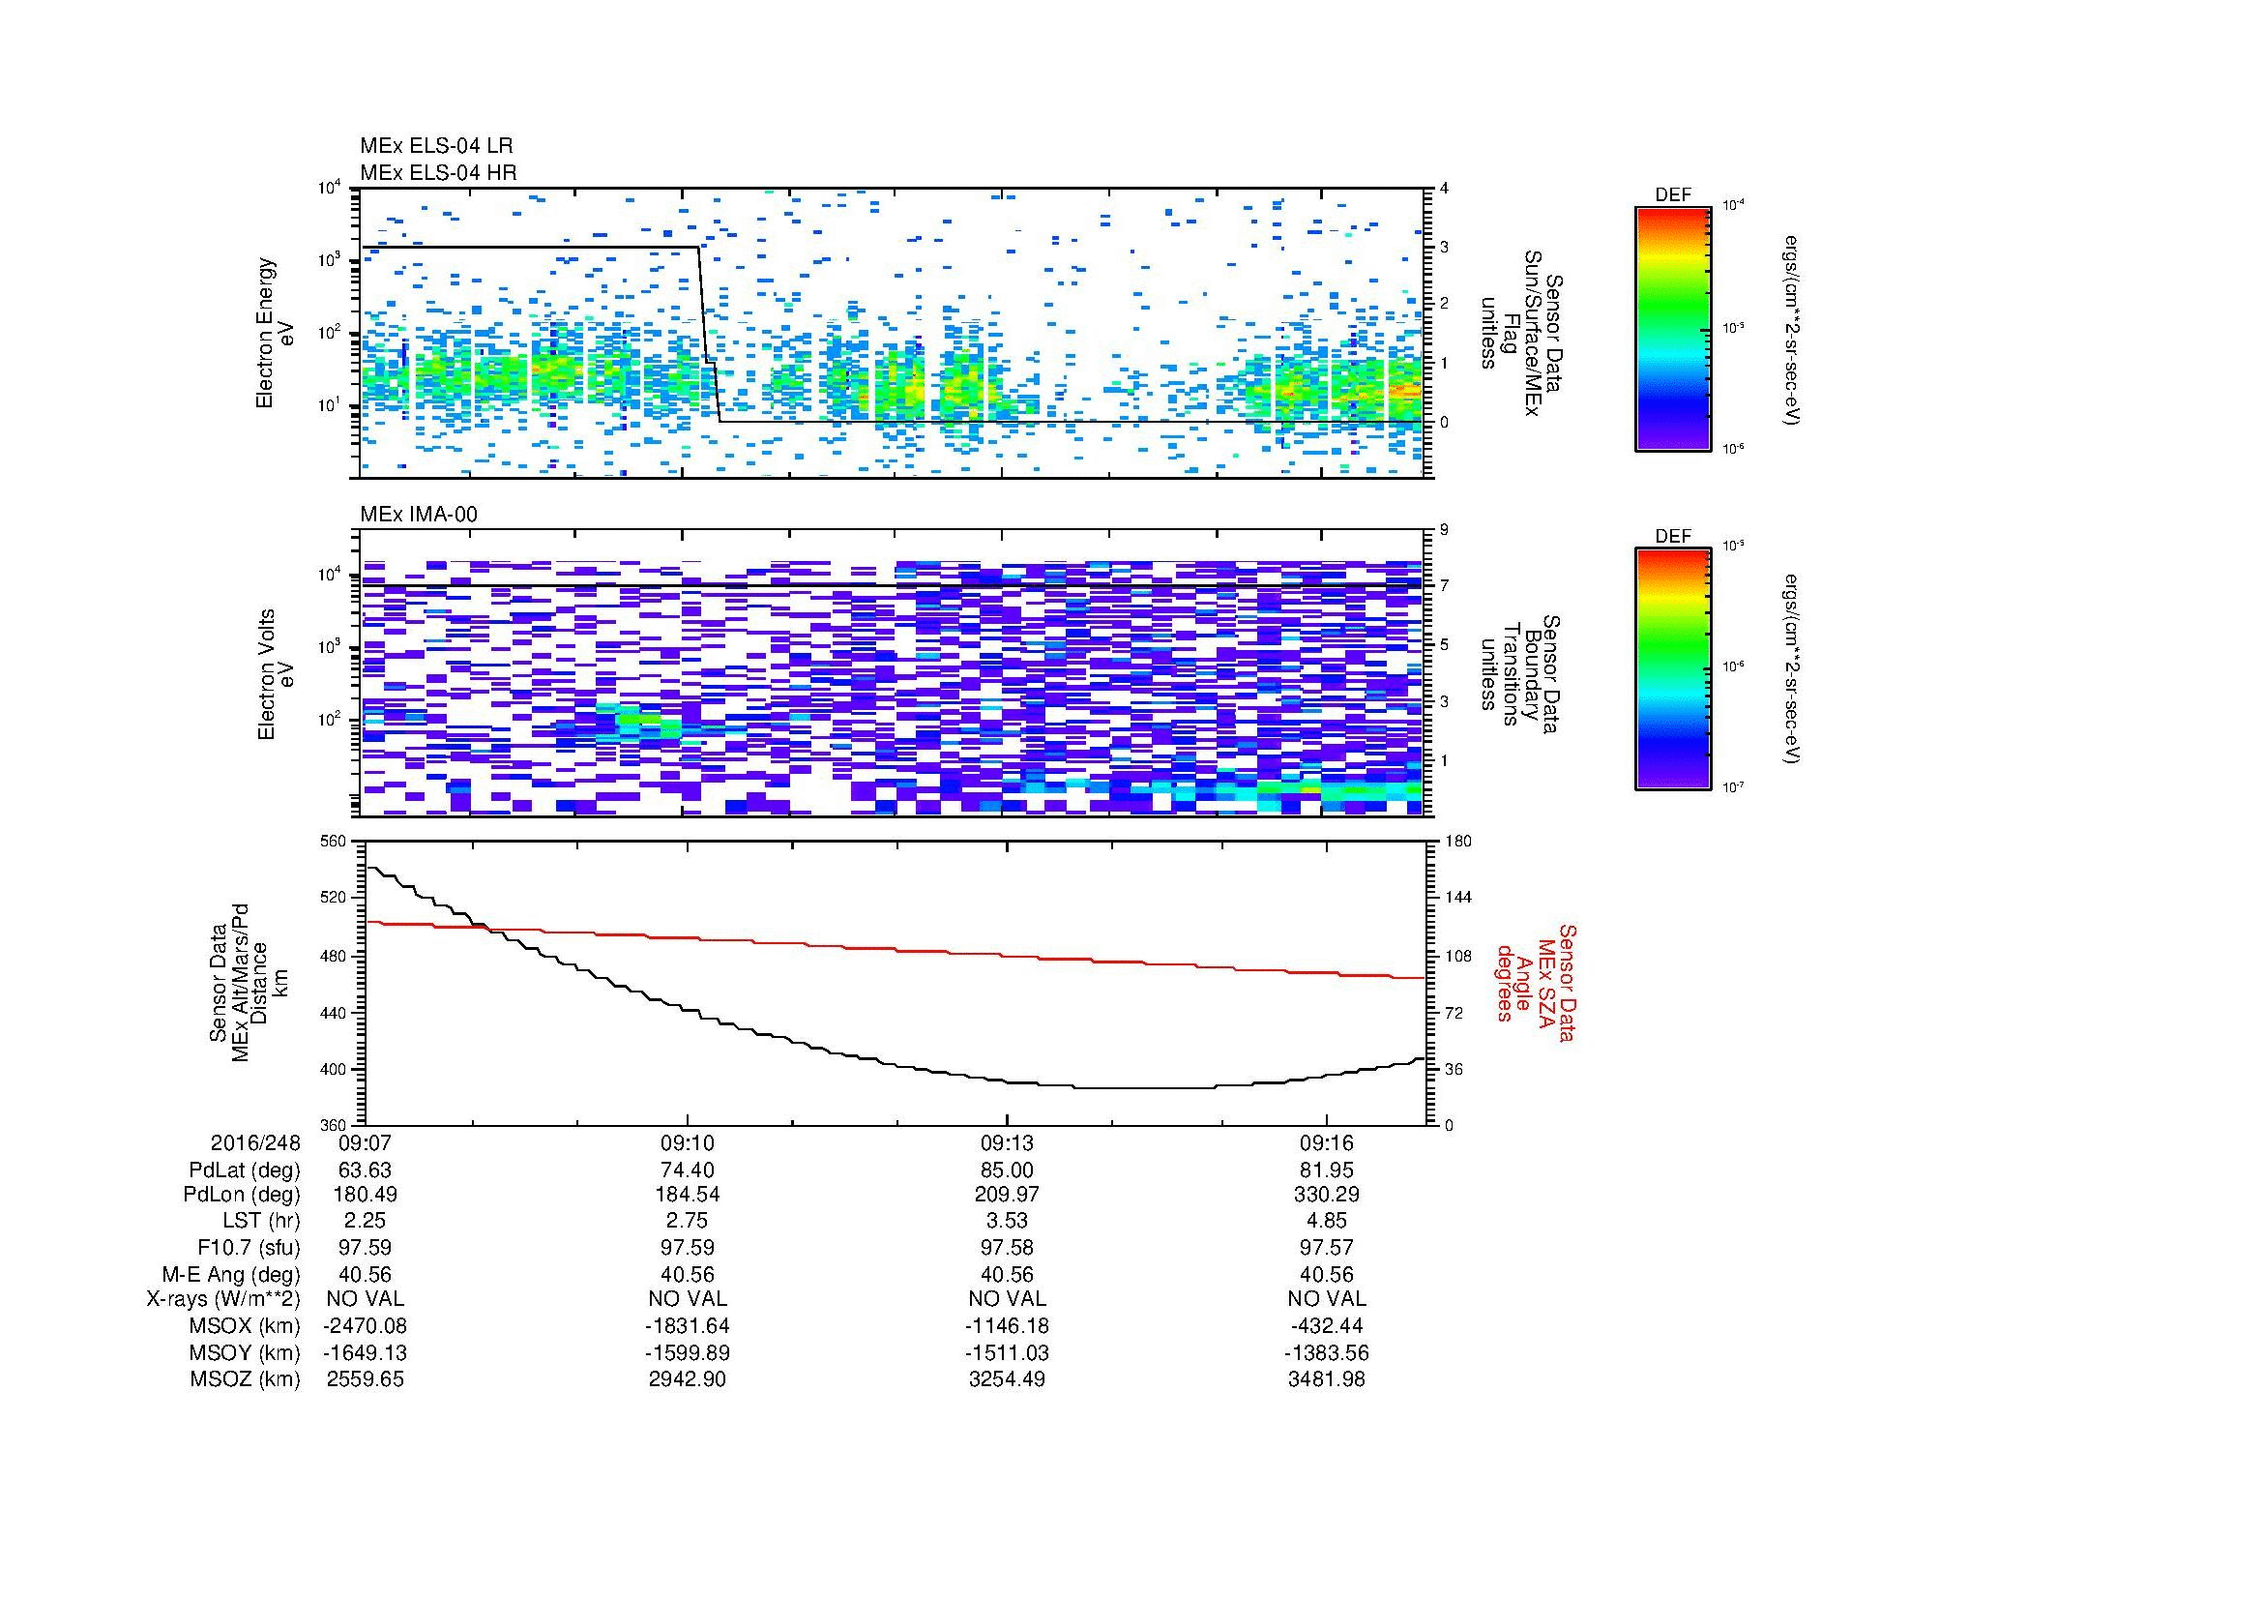Image resolution: width=2262 pixels, height=1599 pixels.
Task: Select the "MSOX (km)" row label
Action: (245, 1326)
